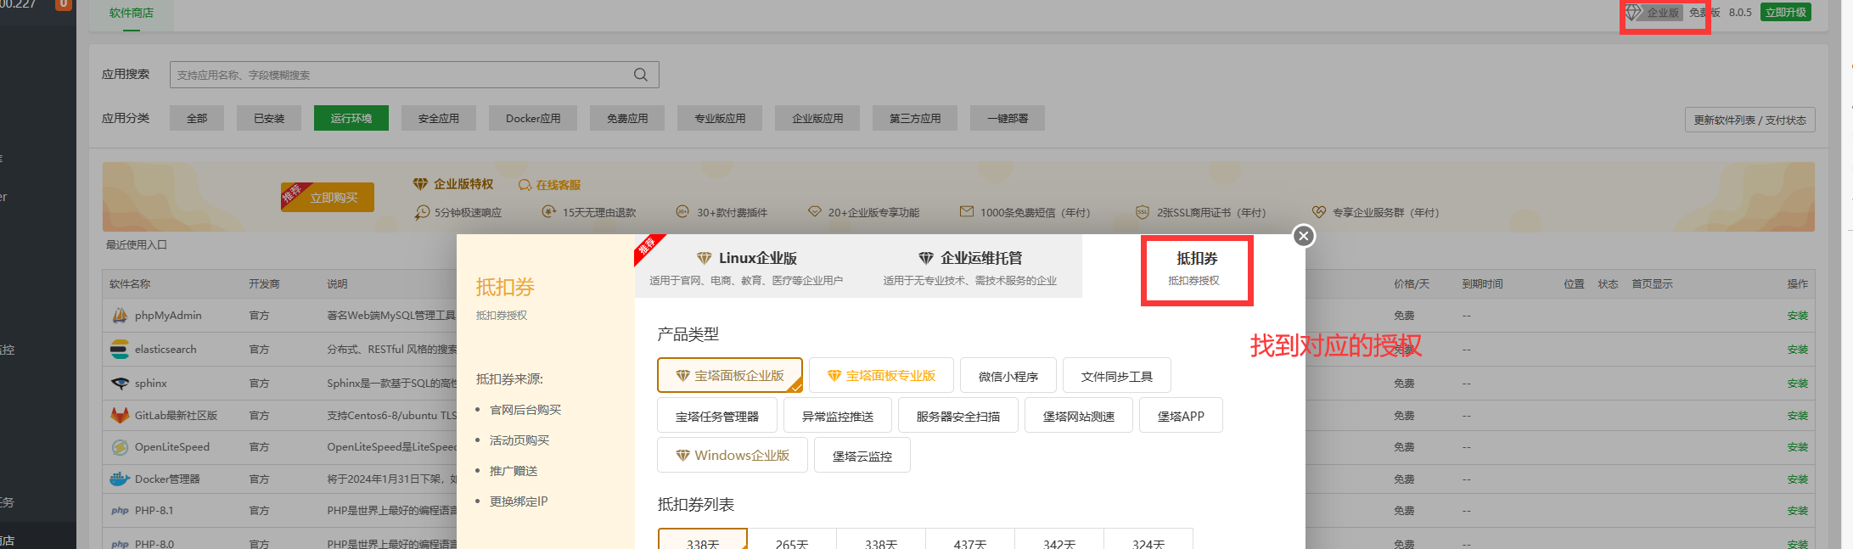Install phpMyAdmin via 安装 link
Image resolution: width=1853 pixels, height=549 pixels.
(1797, 316)
